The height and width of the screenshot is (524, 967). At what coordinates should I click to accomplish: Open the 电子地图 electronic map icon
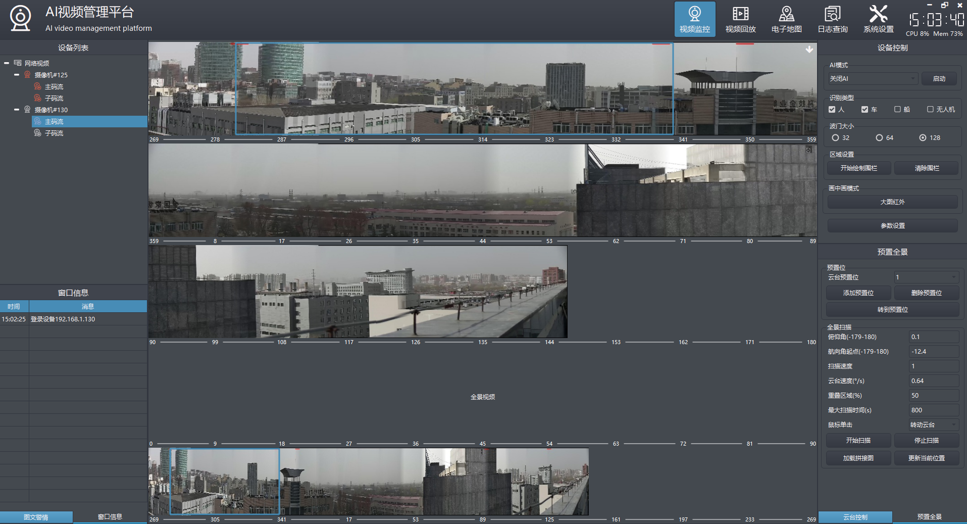click(787, 19)
